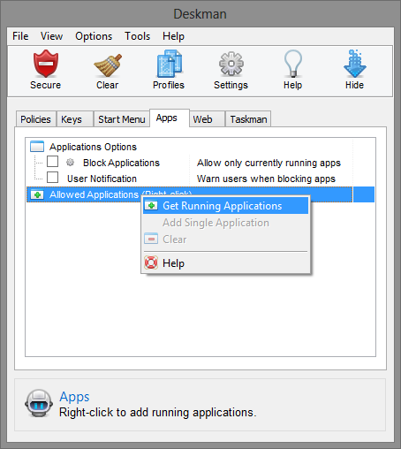Open the Options menu
Viewport: 401px width, 449px height.
[94, 36]
